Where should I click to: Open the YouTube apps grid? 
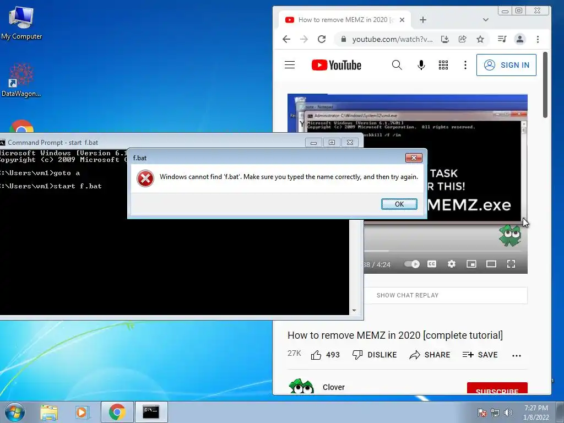(443, 65)
